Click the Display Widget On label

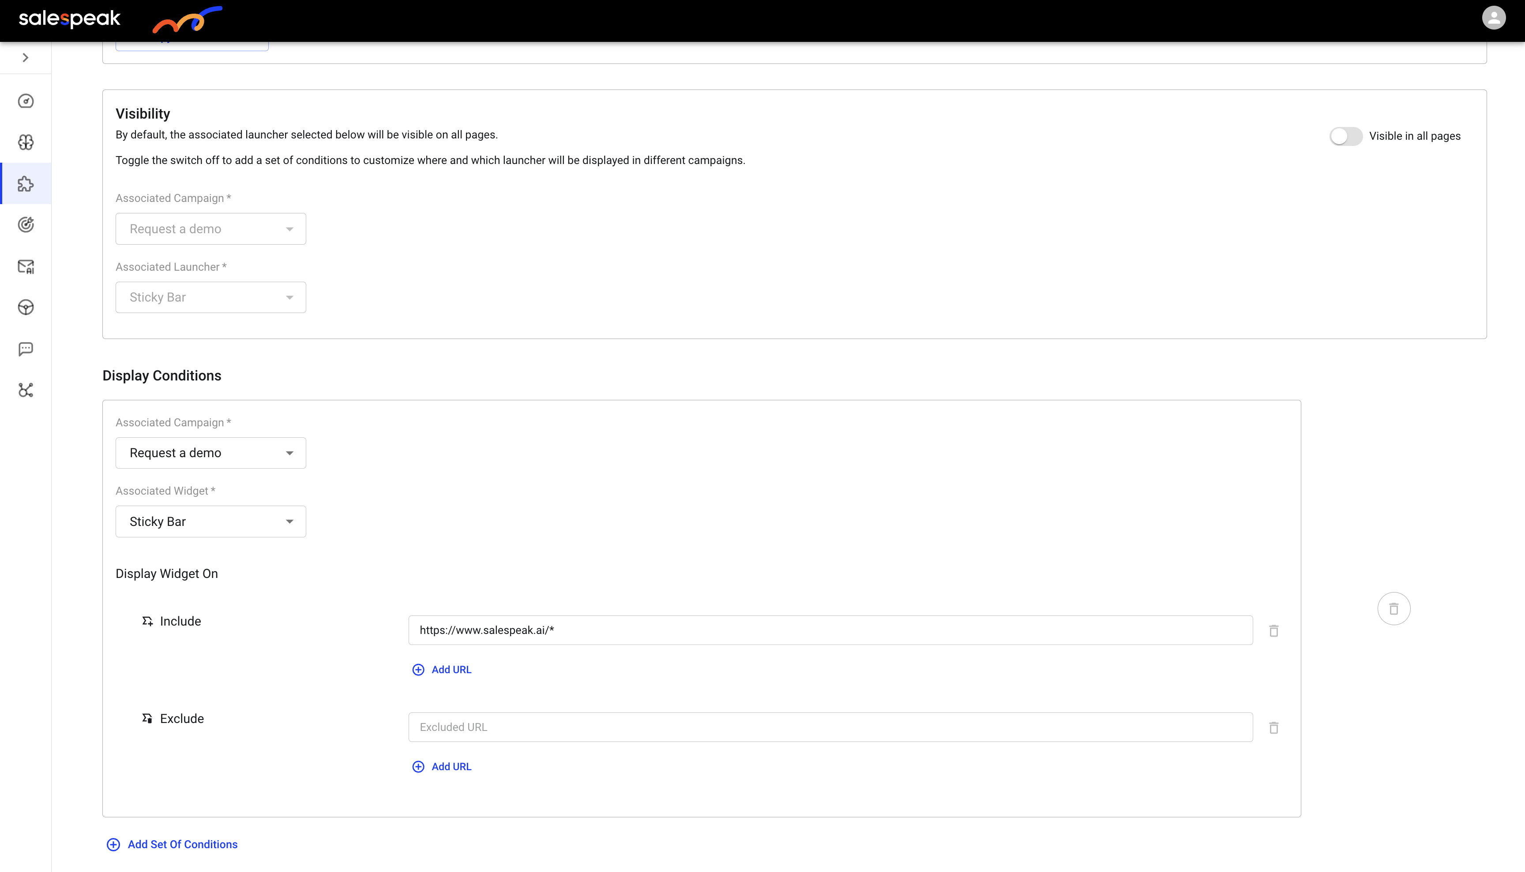167,574
